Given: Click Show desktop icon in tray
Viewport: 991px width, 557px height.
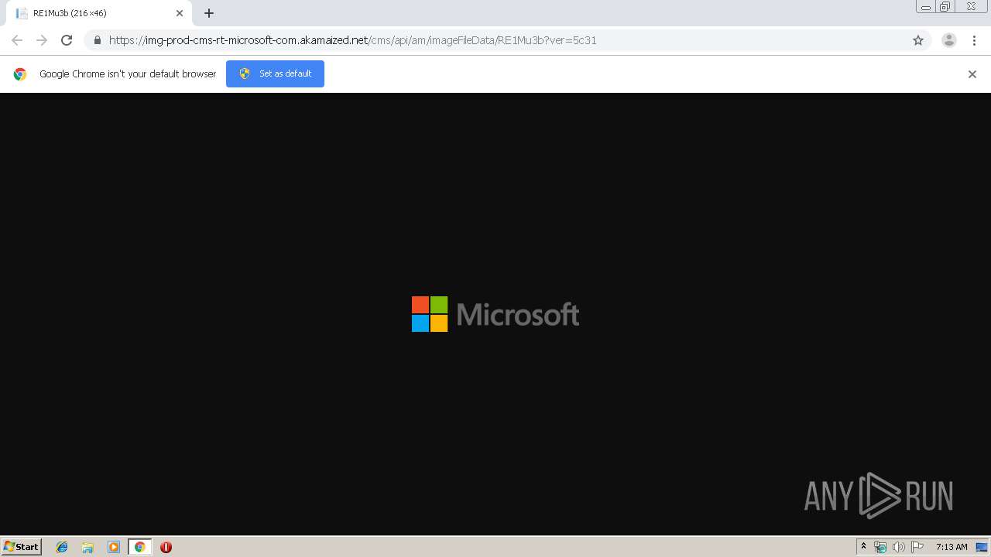Looking at the screenshot, I should 982,547.
